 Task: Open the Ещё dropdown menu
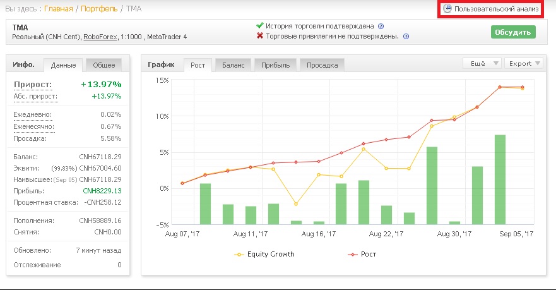pos(482,64)
